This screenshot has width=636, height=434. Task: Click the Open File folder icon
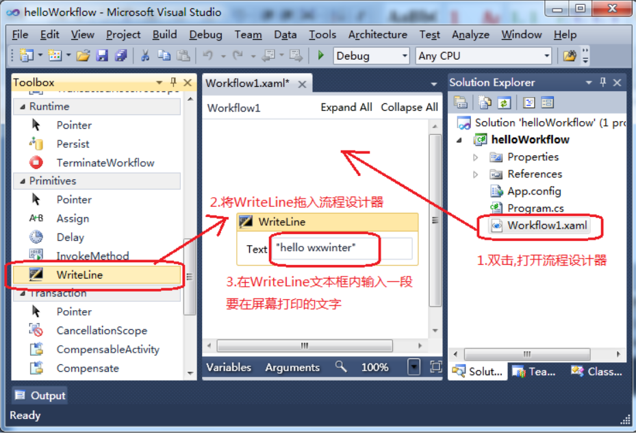[83, 55]
